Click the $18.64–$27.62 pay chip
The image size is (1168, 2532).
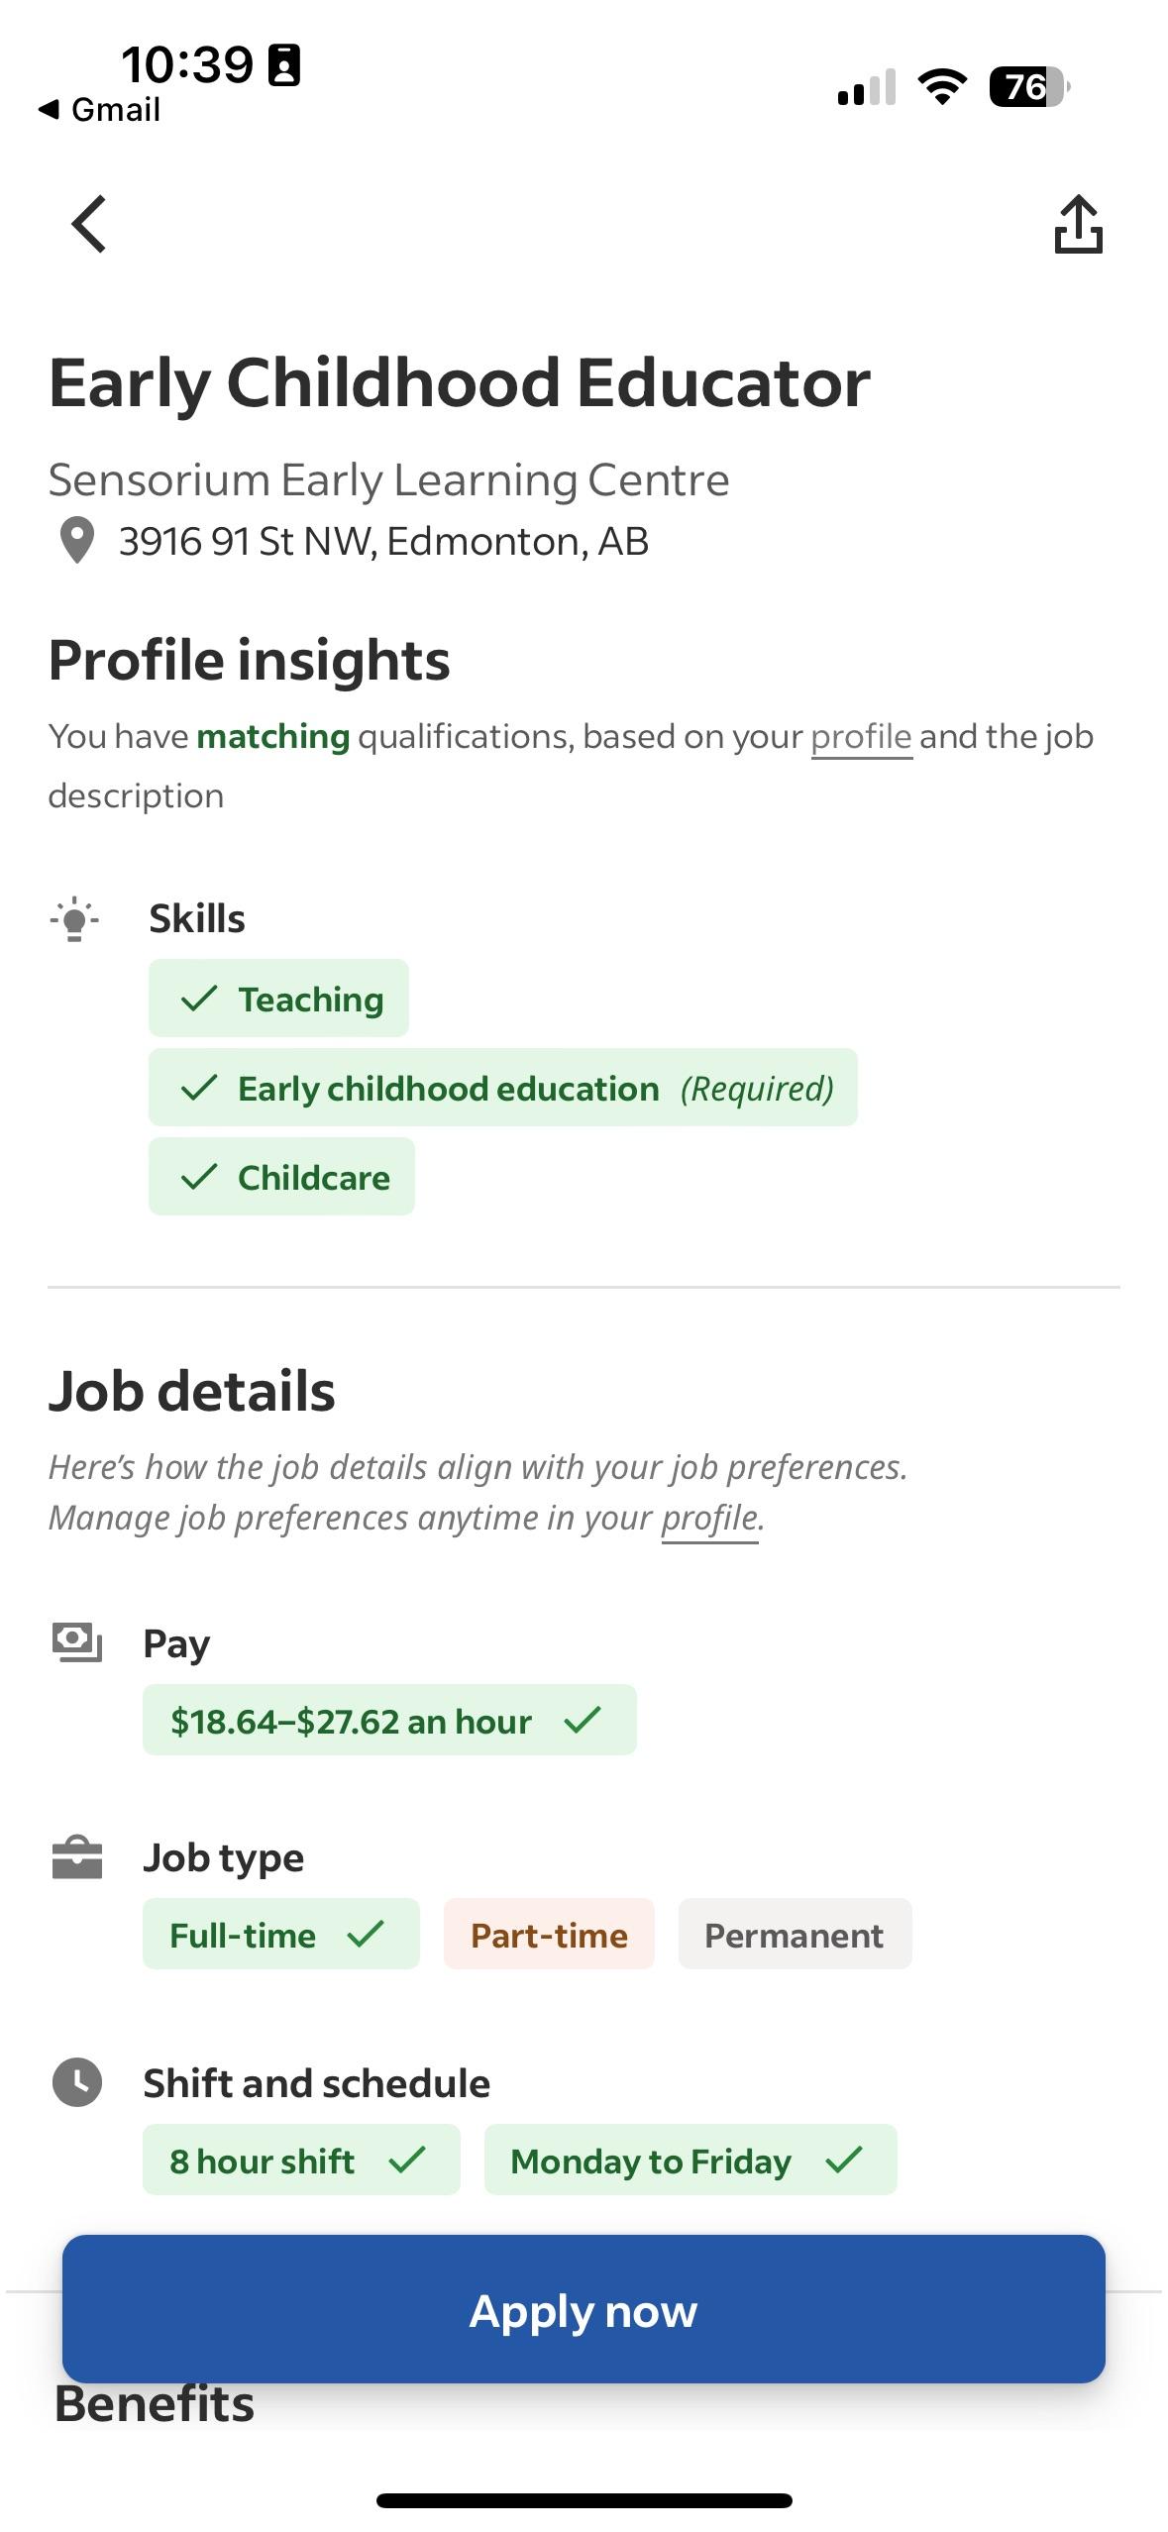tap(388, 1721)
